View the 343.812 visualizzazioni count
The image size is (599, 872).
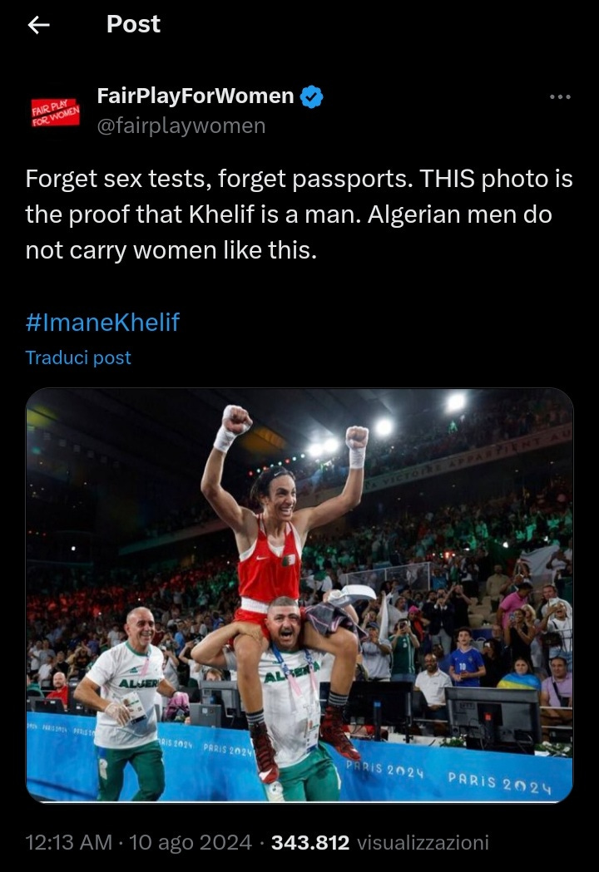379,843
